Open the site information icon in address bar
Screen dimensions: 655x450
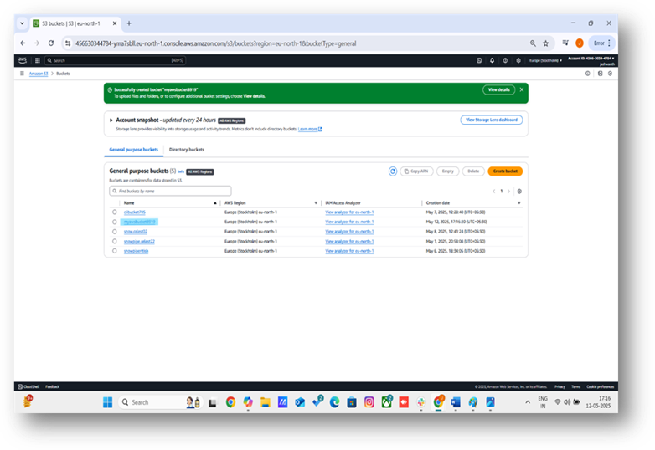pos(68,43)
